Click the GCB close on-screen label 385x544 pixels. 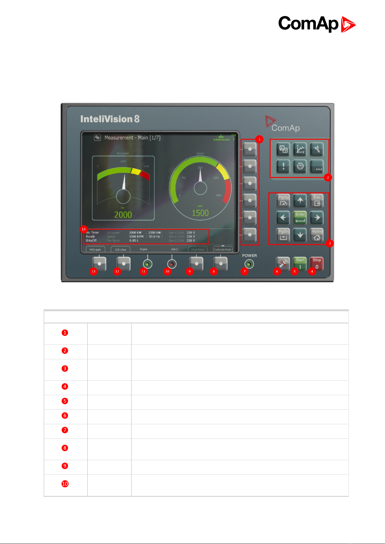coord(120,250)
